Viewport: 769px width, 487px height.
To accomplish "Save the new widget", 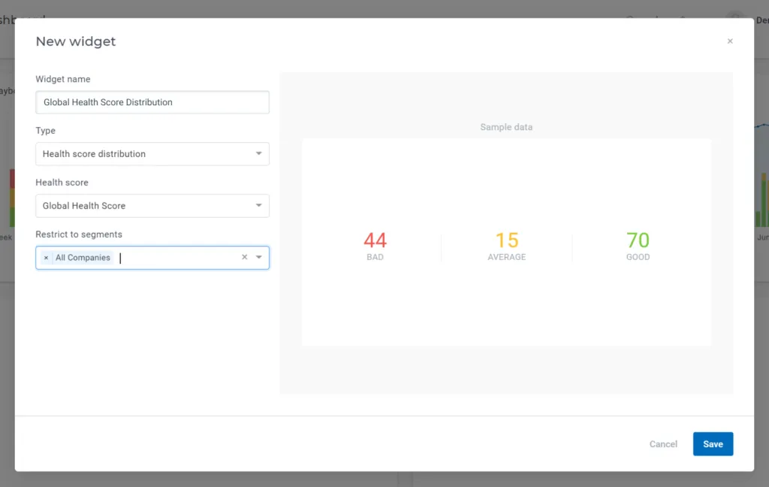I will pyautogui.click(x=713, y=444).
